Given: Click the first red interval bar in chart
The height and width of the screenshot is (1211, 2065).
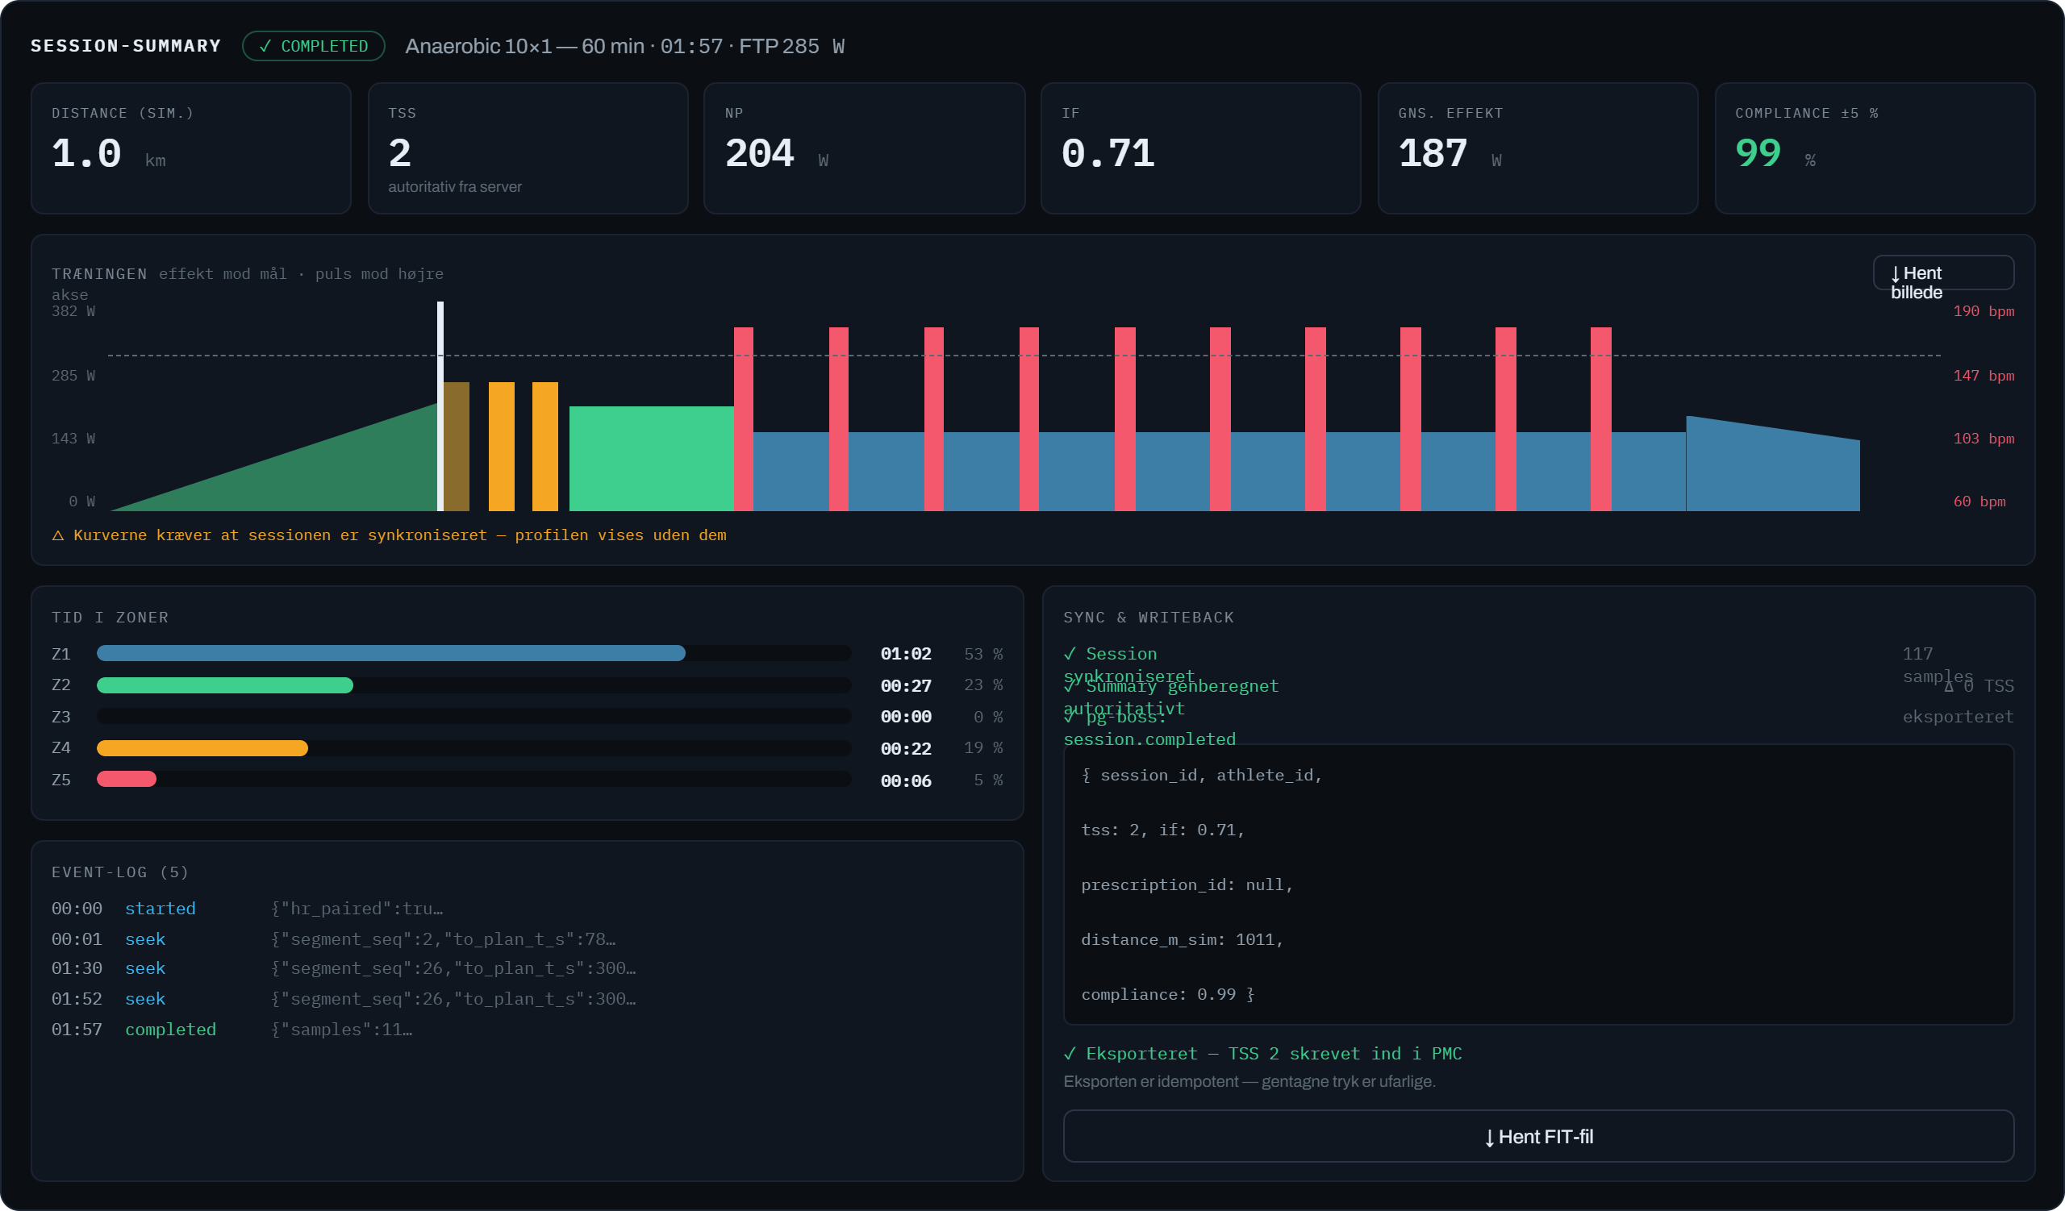Looking at the screenshot, I should tap(743, 419).
